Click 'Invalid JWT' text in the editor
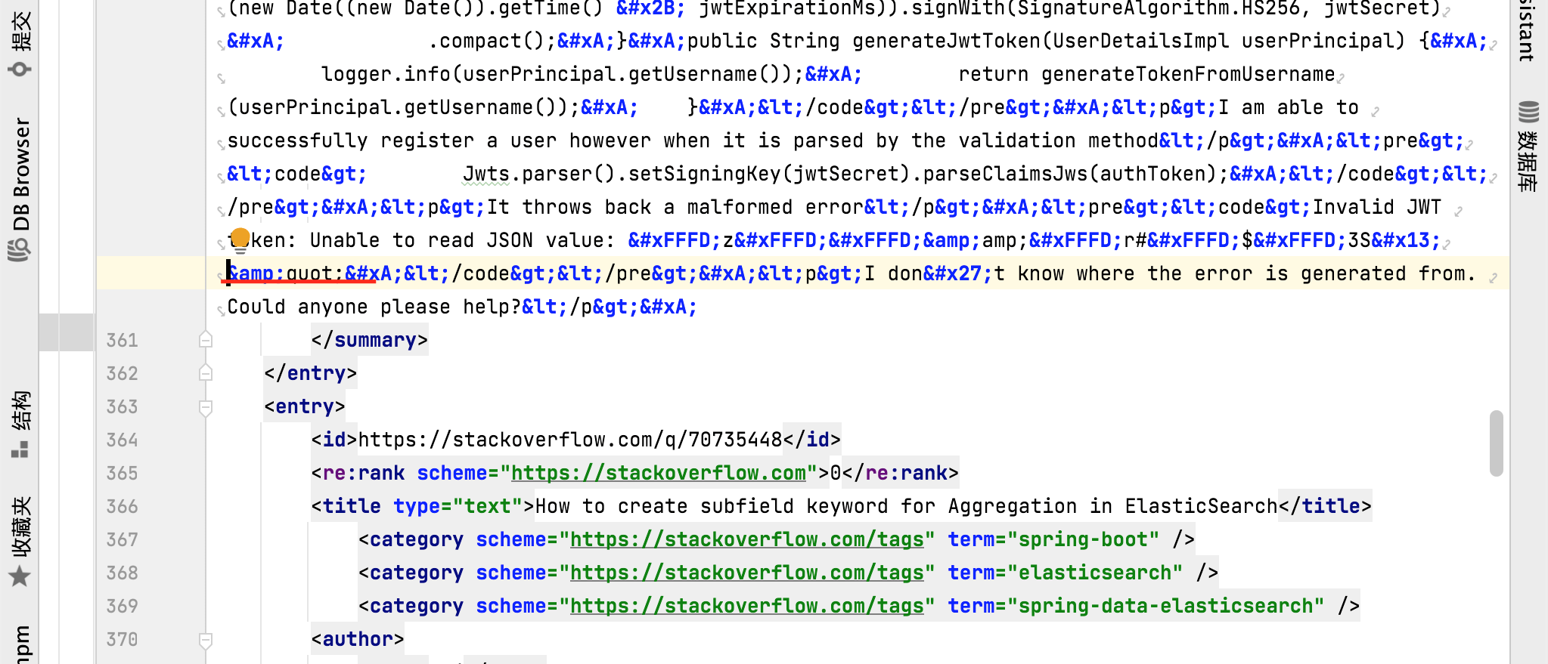 click(x=1377, y=207)
